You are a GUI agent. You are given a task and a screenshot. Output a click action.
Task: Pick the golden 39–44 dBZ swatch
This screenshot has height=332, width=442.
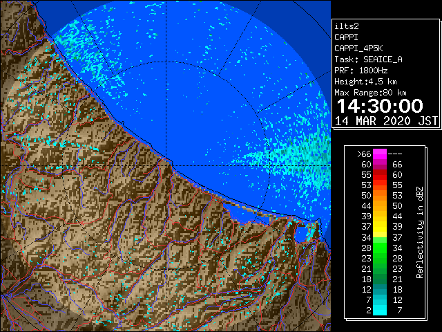380,216
